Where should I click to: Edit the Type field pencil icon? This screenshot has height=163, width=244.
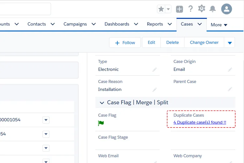[154, 69]
